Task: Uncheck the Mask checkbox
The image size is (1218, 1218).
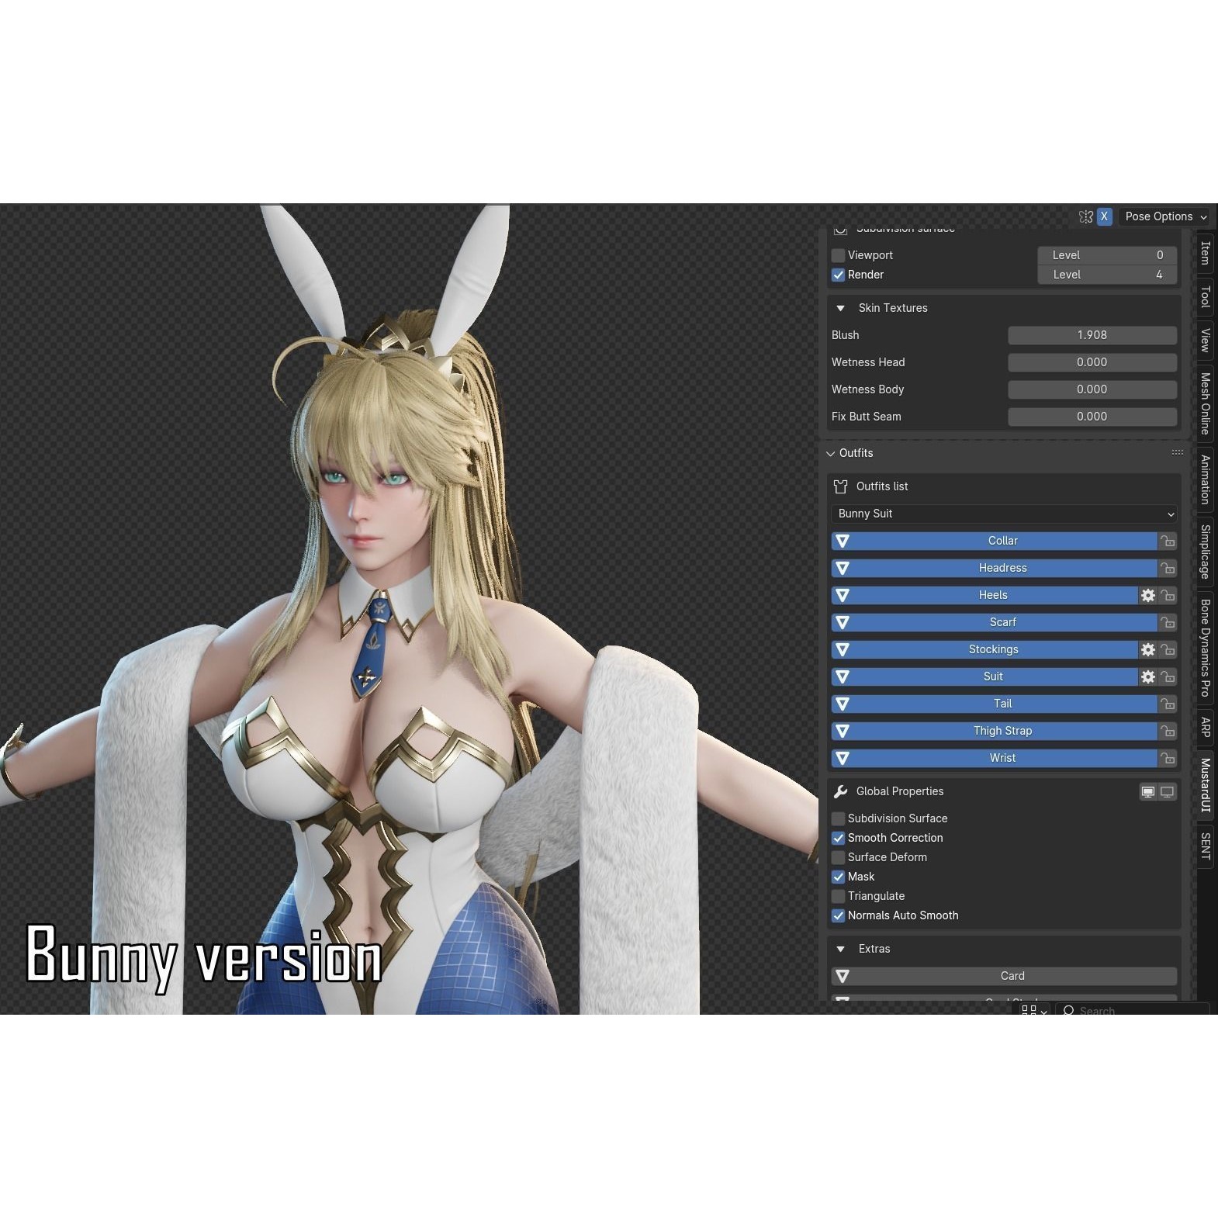Action: (838, 877)
